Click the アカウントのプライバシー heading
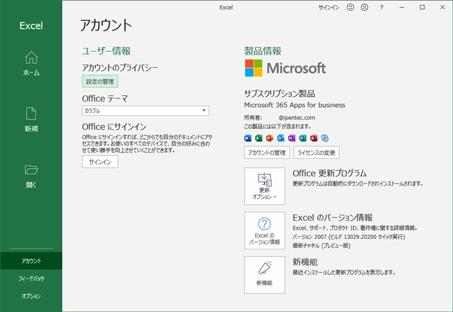The image size is (453, 312). 120,68
